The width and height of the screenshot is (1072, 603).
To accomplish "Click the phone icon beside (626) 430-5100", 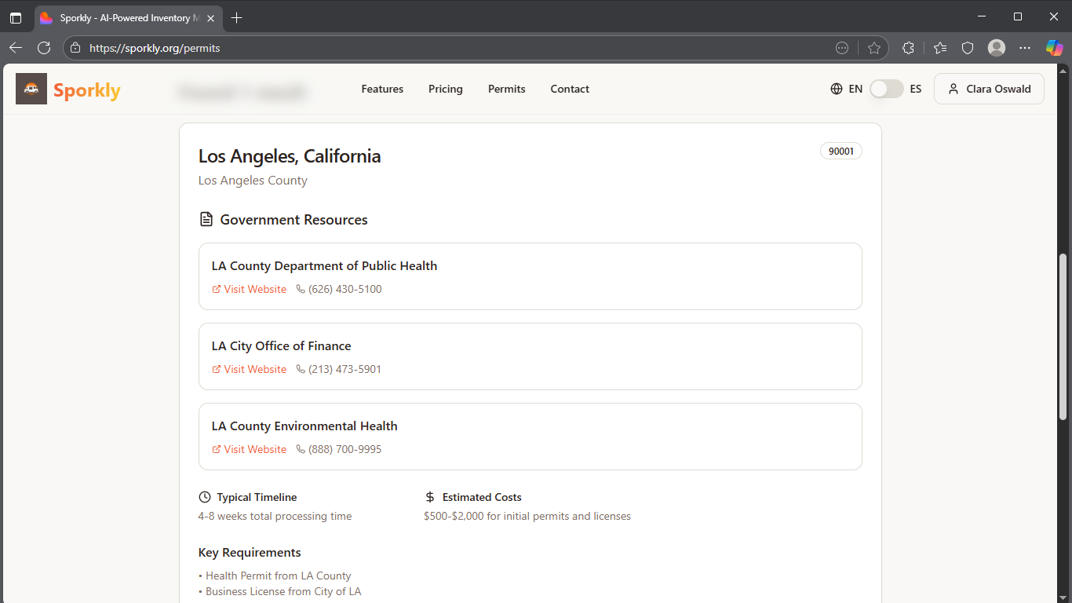I will tap(301, 289).
